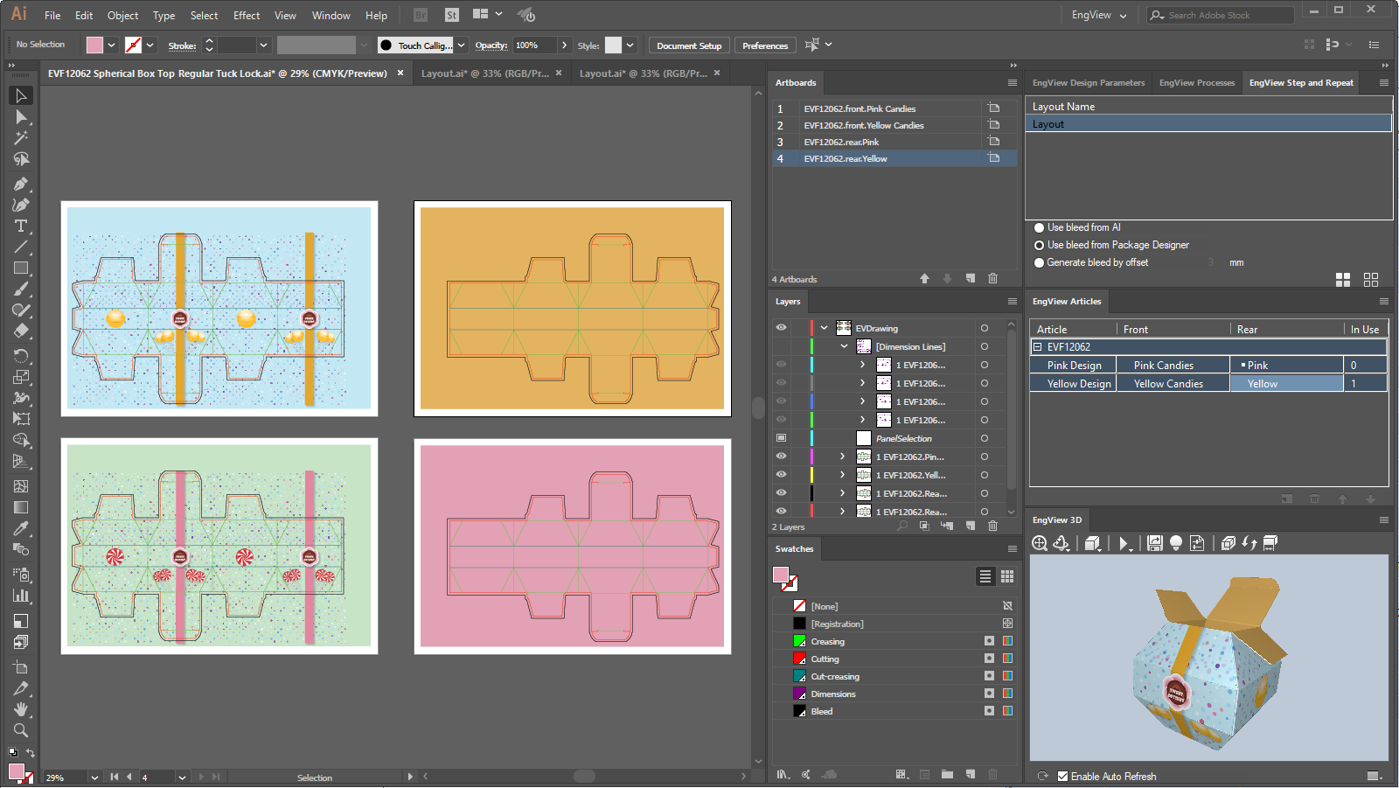This screenshot has width=1399, height=788.
Task: Open the Opacity dropdown arrow
Action: 564,45
